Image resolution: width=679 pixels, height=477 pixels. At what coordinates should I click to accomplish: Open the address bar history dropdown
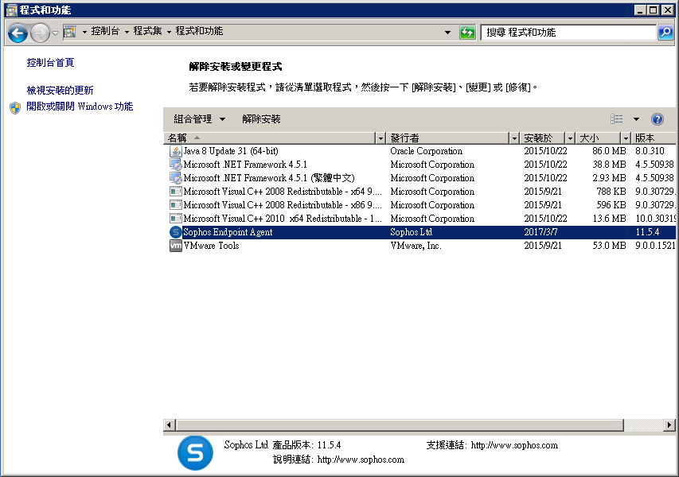(x=447, y=33)
